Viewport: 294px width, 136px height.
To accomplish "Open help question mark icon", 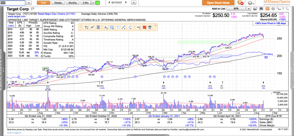I will tap(283, 9).
